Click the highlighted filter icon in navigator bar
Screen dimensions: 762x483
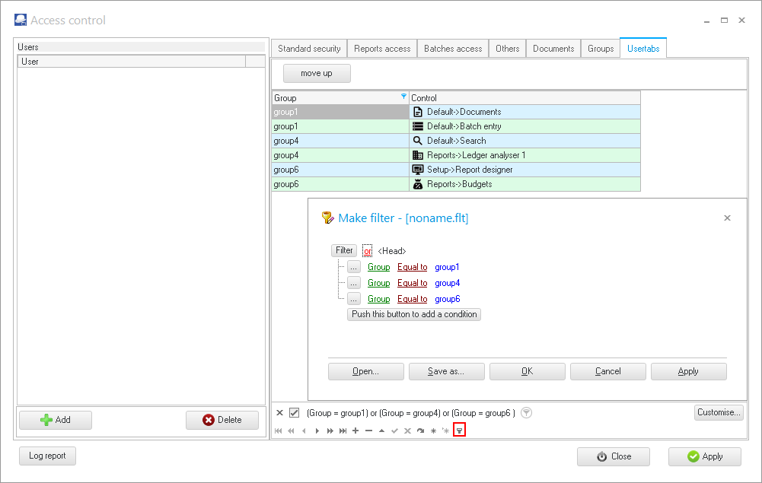click(459, 431)
